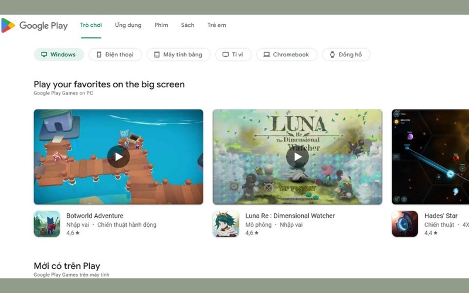This screenshot has height=293, width=469.
Task: Select the Máy tính bảng filter chip
Action: click(178, 54)
